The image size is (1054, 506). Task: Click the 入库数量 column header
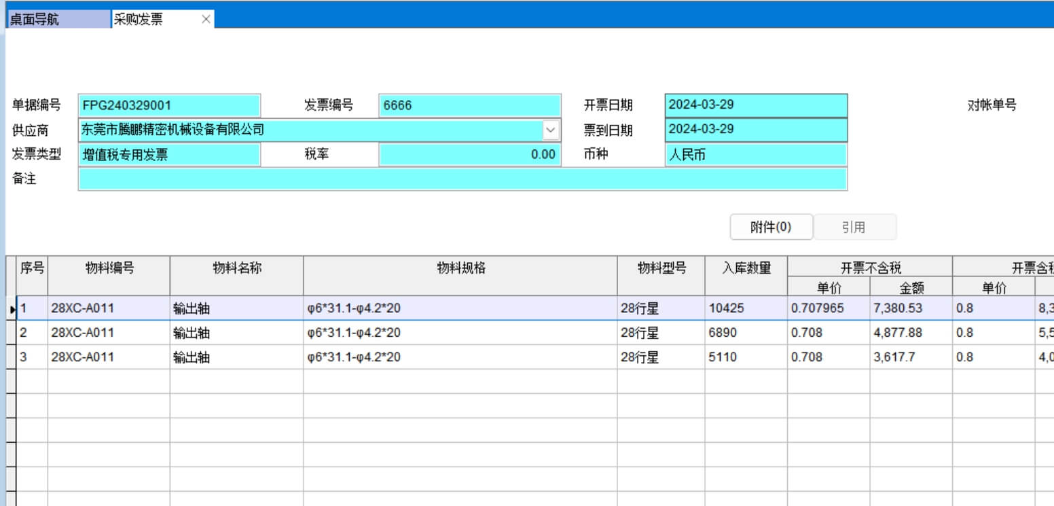(x=746, y=268)
